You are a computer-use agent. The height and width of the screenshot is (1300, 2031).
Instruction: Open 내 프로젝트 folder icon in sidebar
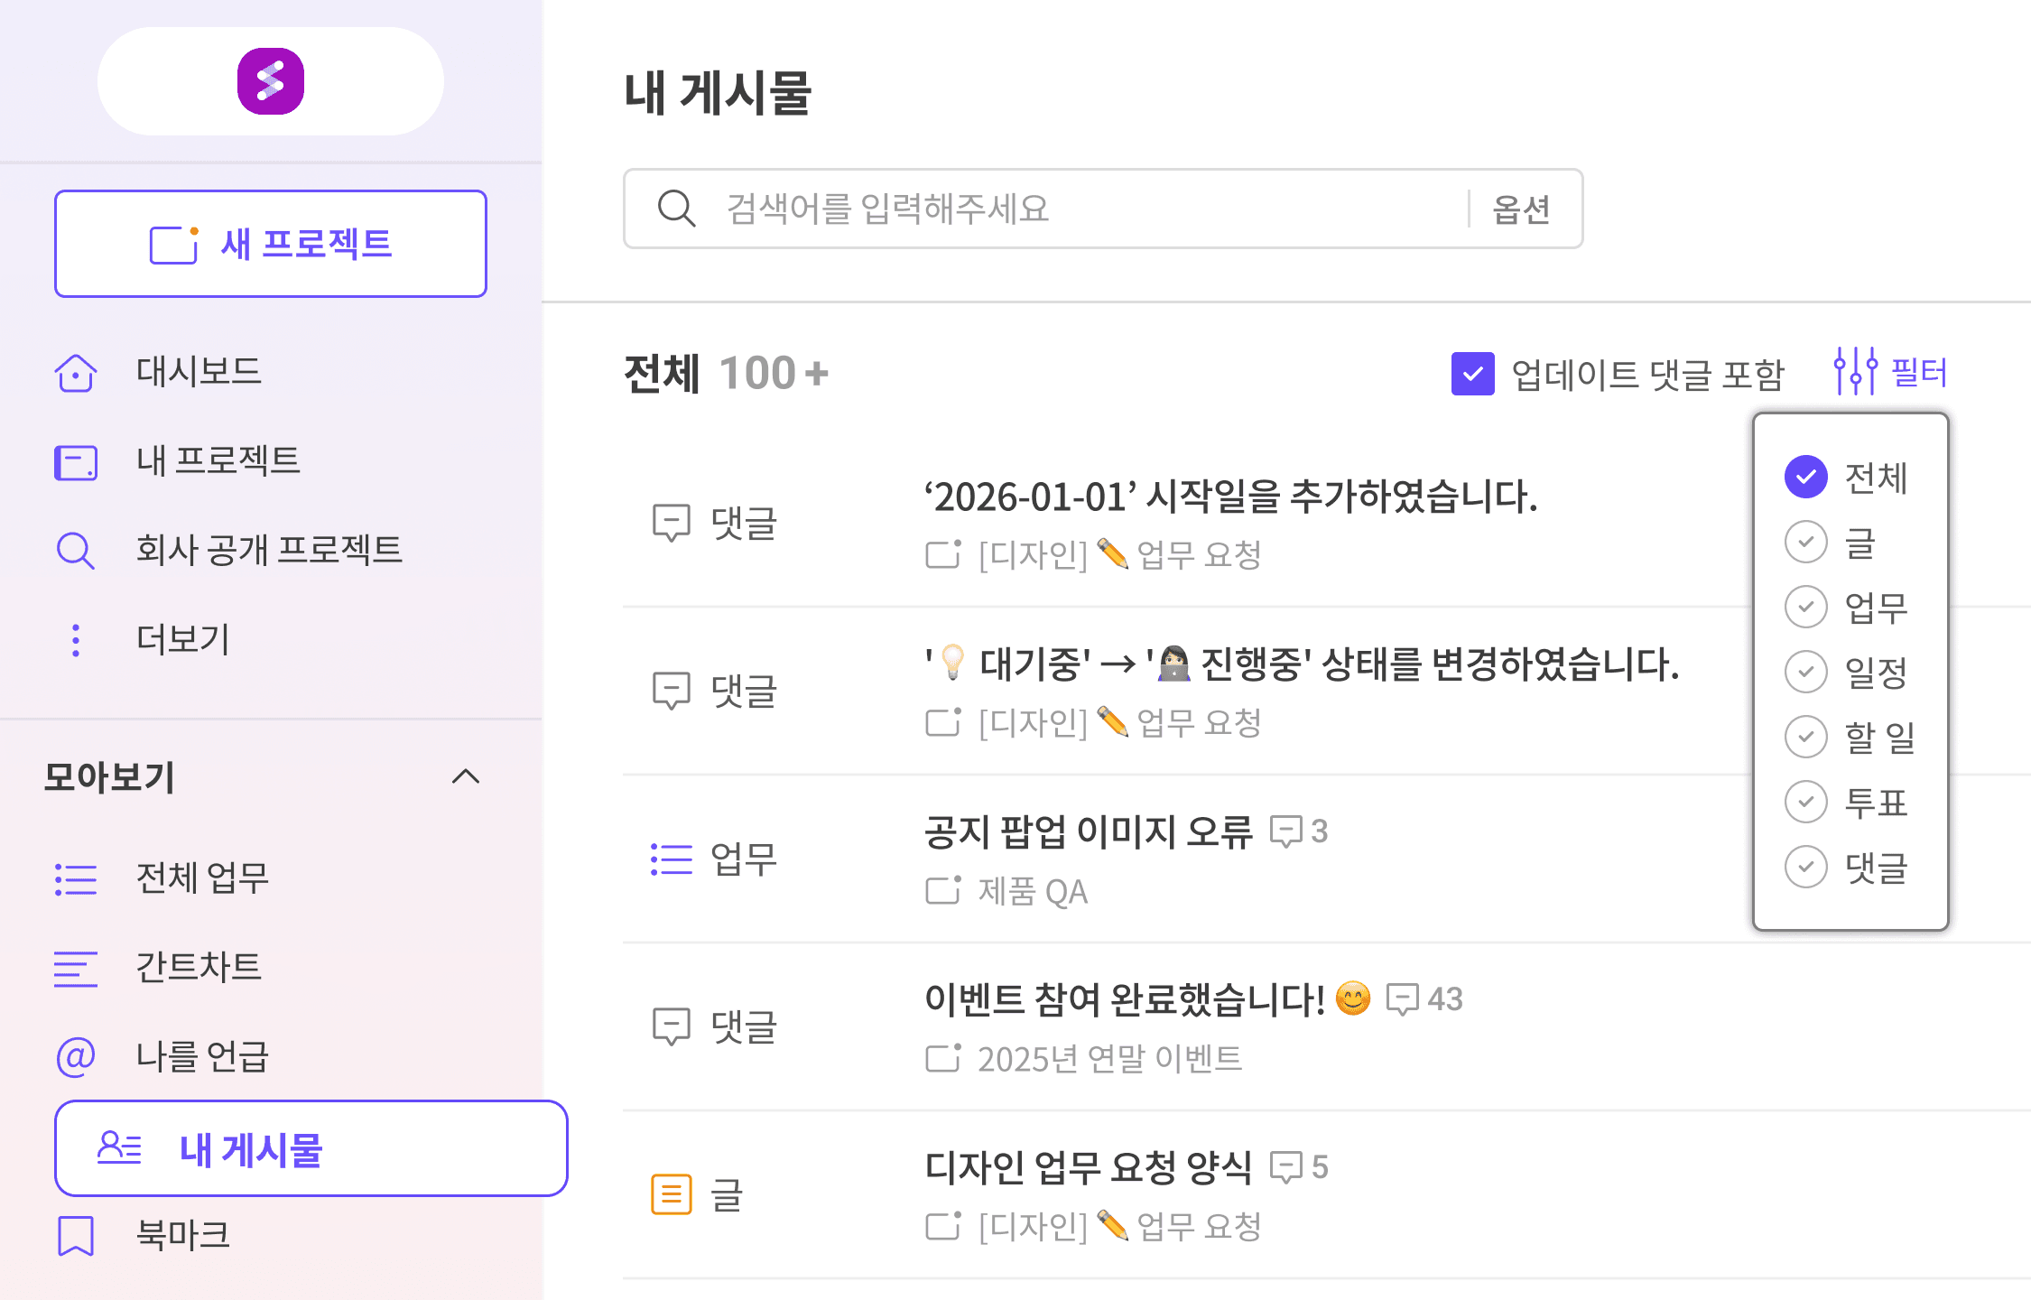point(76,462)
